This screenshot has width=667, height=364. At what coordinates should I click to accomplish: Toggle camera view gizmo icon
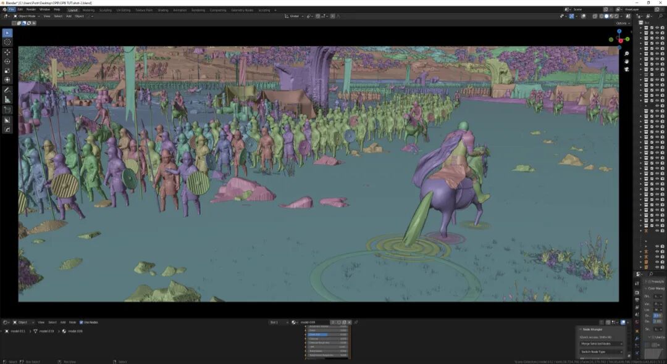point(627,69)
